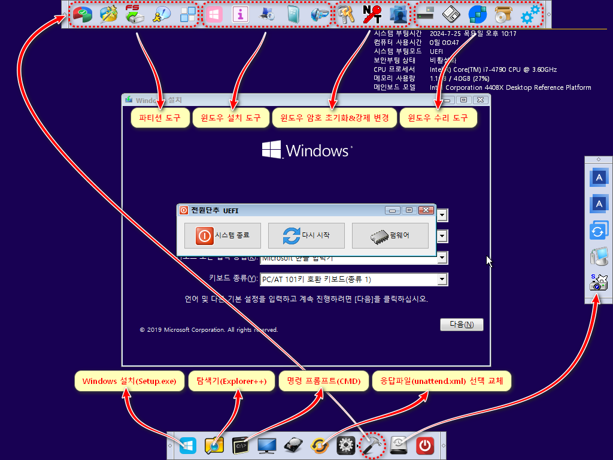613x460 pixels.
Task: Open the time machine backup drive icon
Action: pyautogui.click(x=399, y=446)
